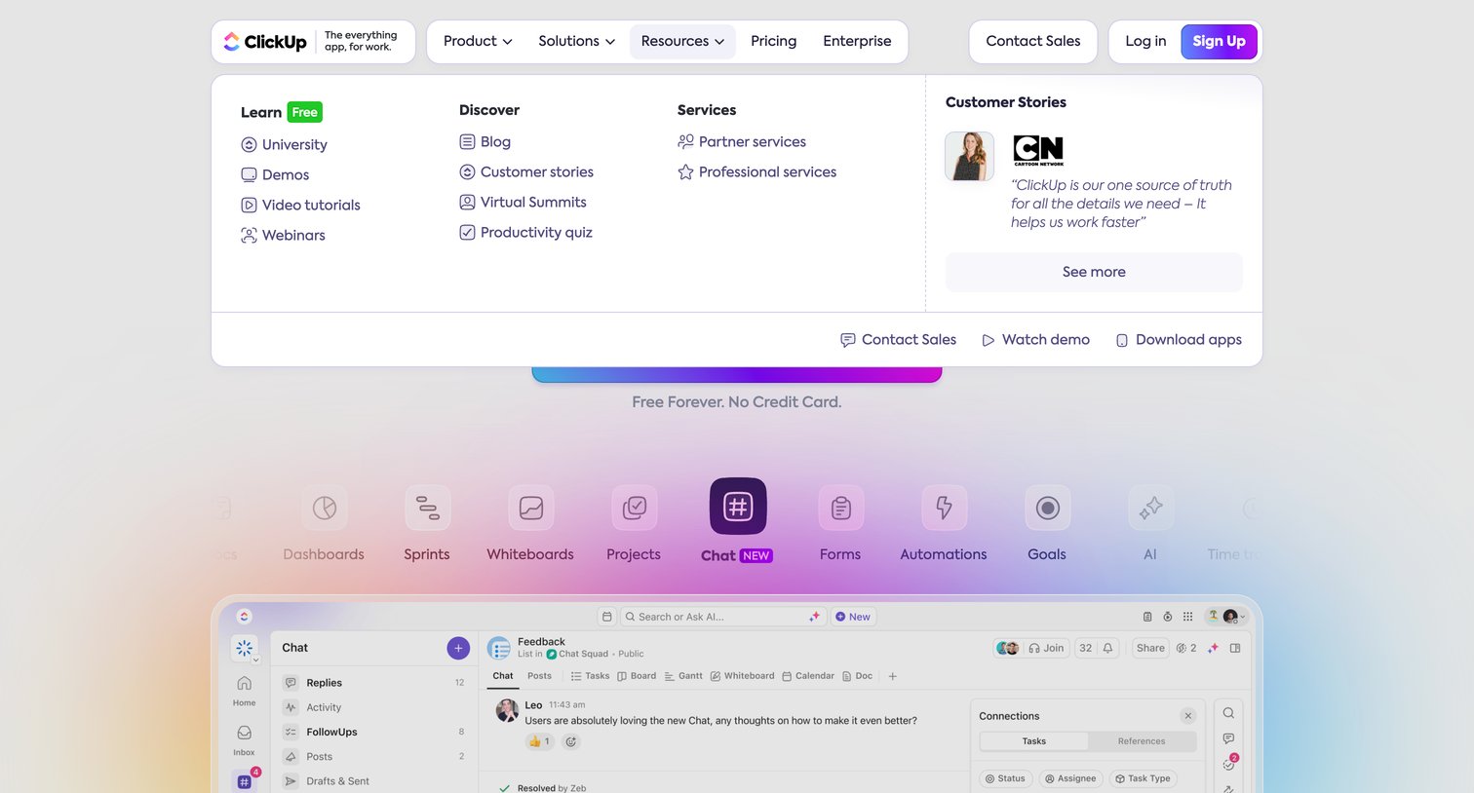Click the customer portrait photo
The height and width of the screenshot is (793, 1474).
[969, 156]
